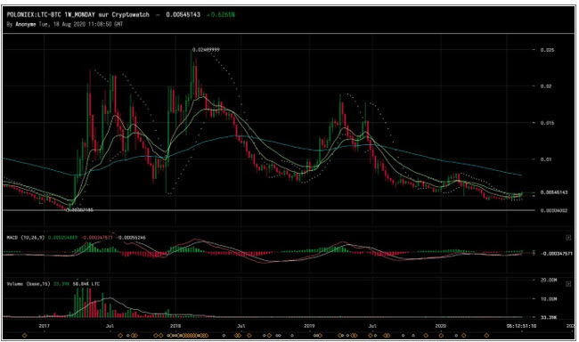Click the 10.00M volume axis label
This screenshot has height=342, width=579.
[549, 298]
